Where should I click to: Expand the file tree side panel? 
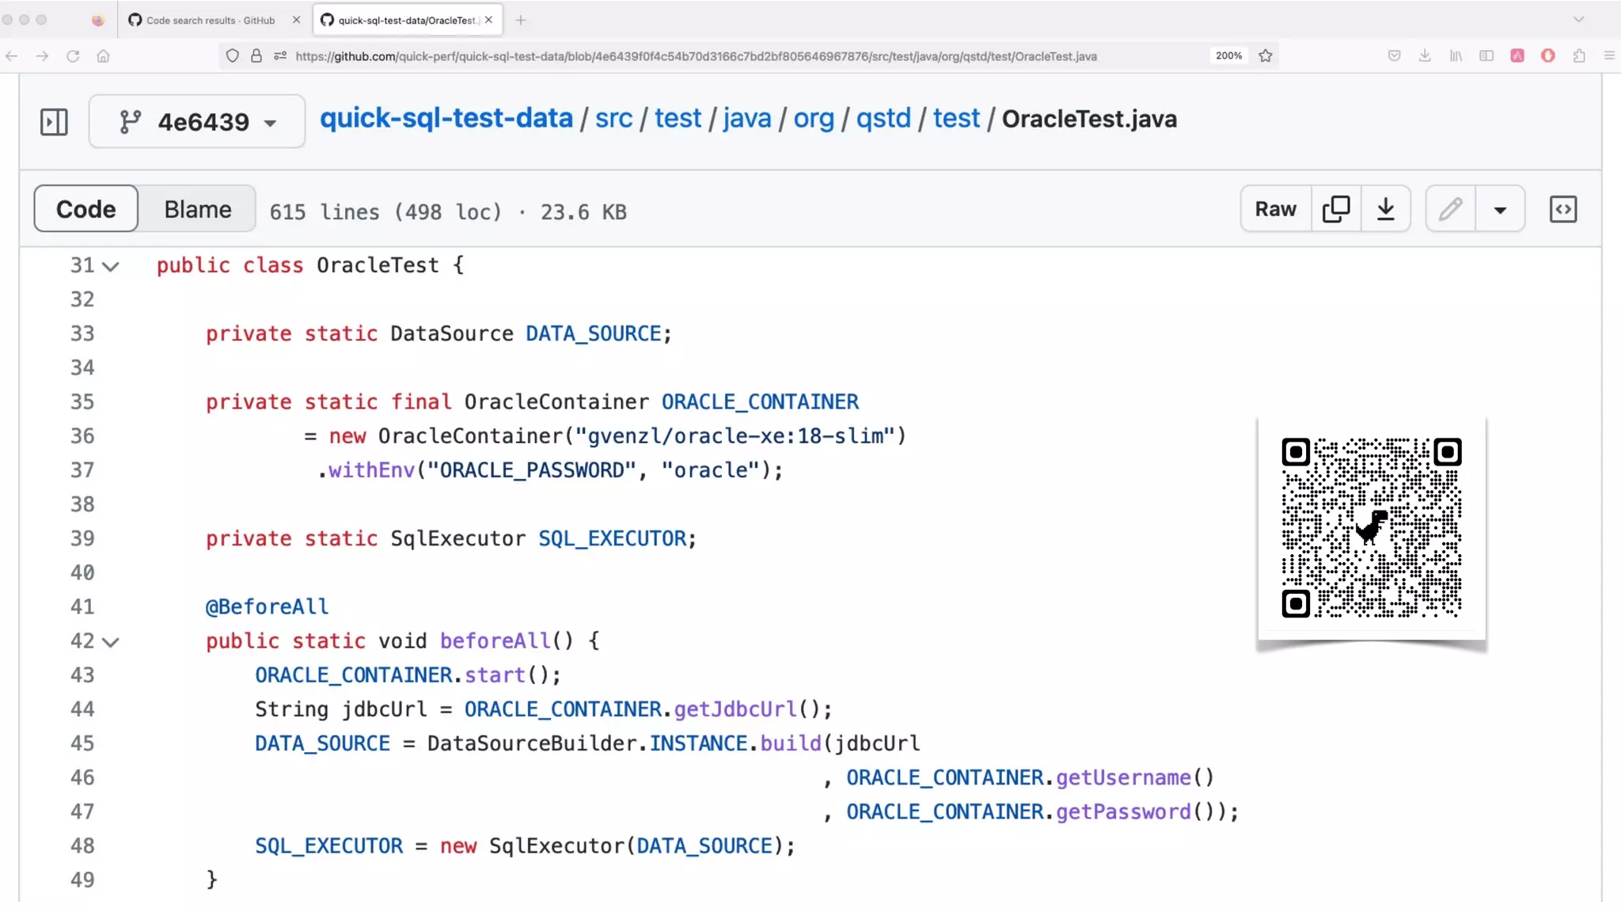54,122
